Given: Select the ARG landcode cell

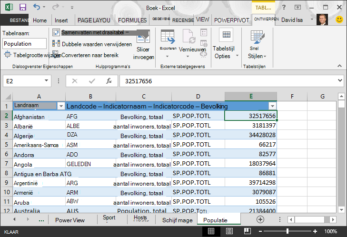Looking at the screenshot, I should coord(90,183).
